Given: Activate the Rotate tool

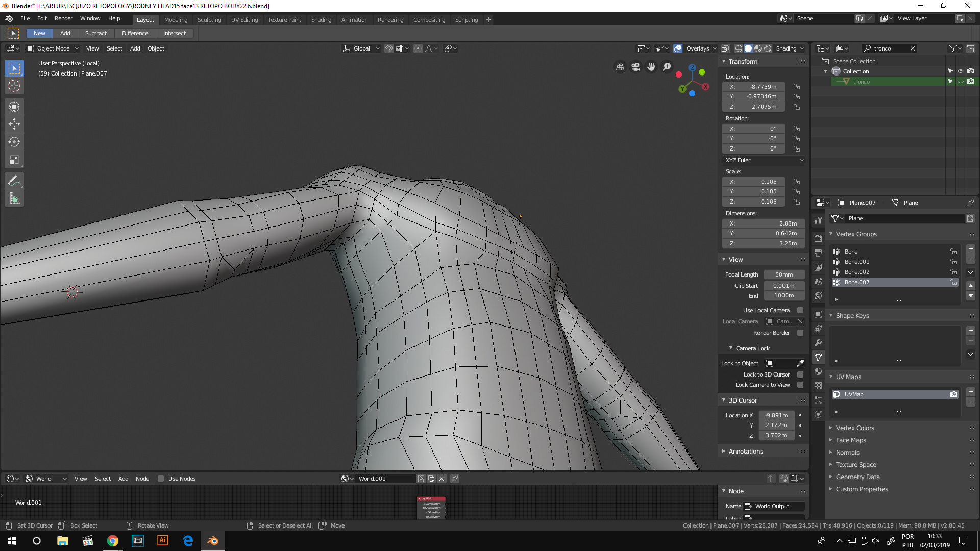Looking at the screenshot, I should (14, 142).
